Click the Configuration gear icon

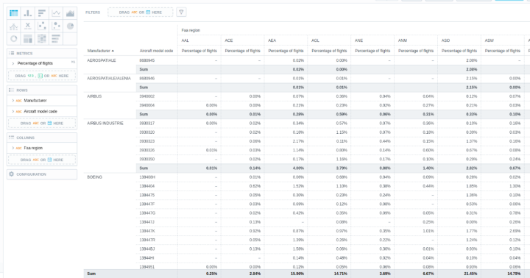click(x=12, y=174)
